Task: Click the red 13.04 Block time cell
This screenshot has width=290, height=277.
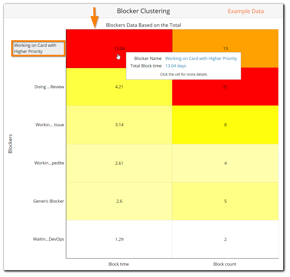Action: pyautogui.click(x=101, y=46)
